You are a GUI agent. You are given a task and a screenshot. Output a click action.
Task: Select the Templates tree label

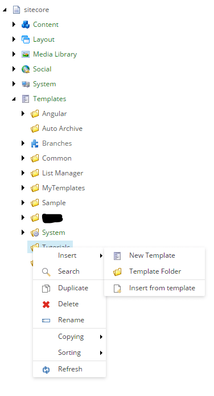50,99
